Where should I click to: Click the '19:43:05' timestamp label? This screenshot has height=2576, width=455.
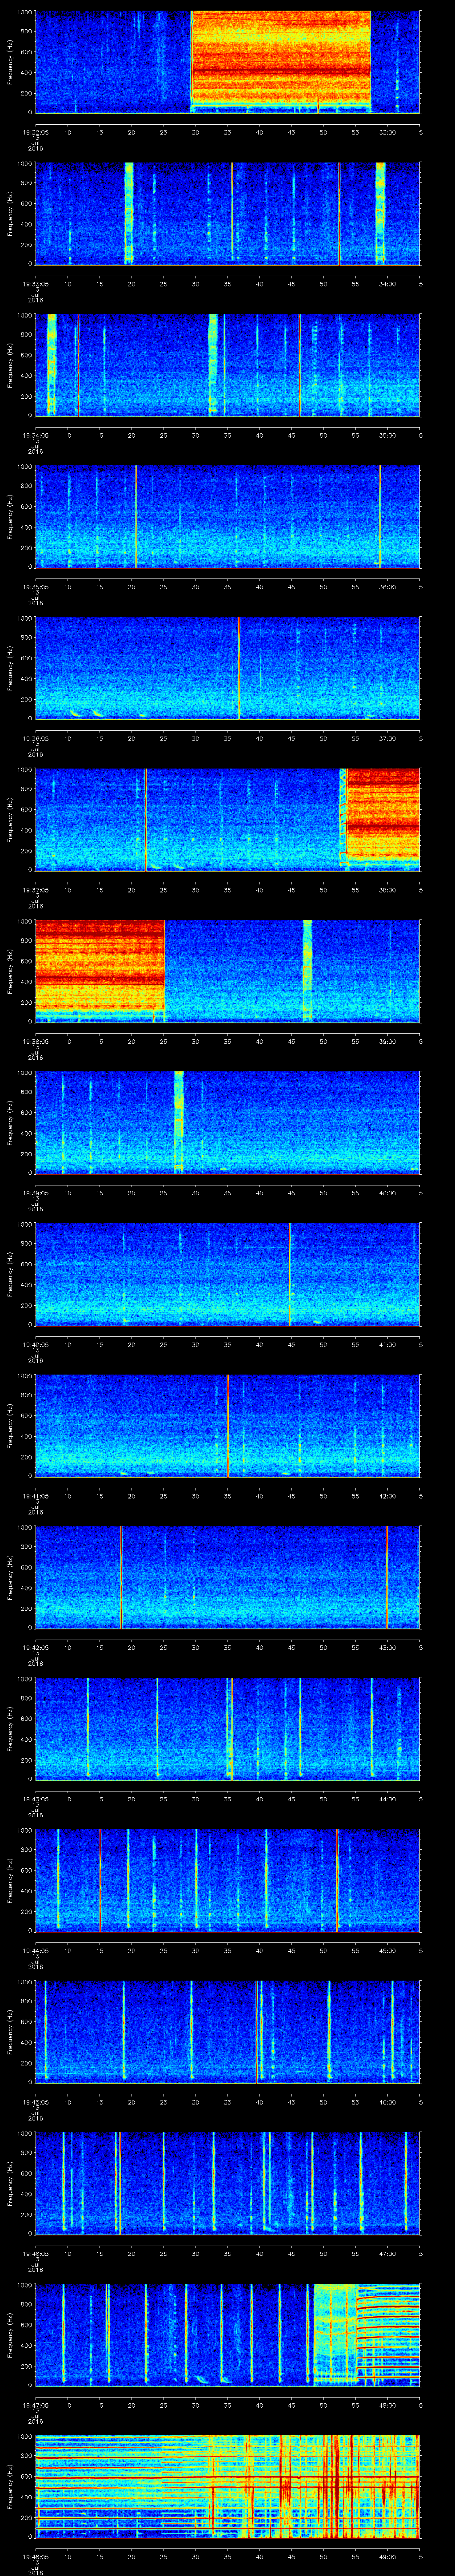35,1798
